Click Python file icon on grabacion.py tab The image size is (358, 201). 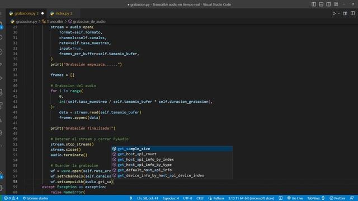pyautogui.click(x=11, y=13)
